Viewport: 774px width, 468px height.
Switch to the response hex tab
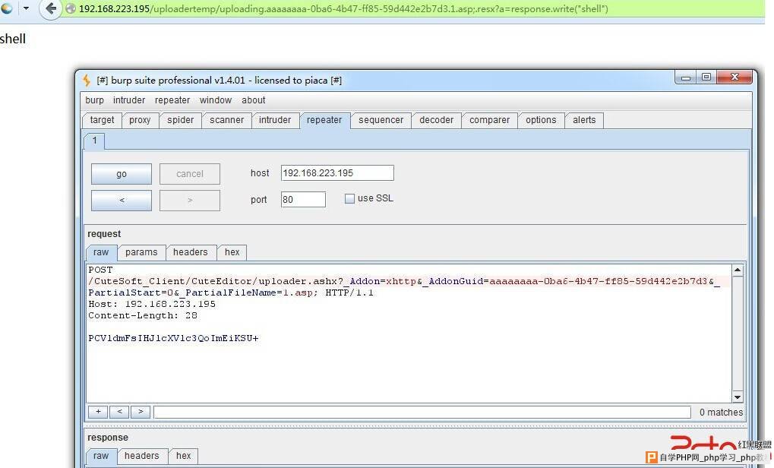[x=184, y=456]
